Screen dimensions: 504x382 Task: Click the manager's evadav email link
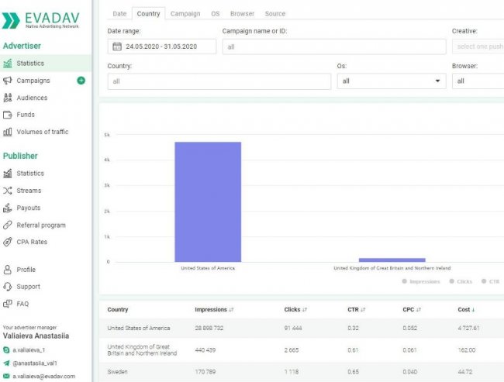point(43,376)
